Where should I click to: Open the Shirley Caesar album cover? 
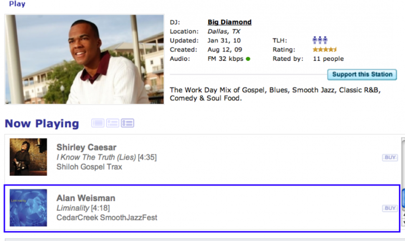coord(28,157)
